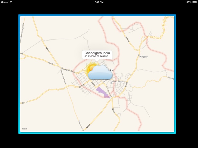This screenshot has width=198, height=148.
Task: Tap the sun and cloud weather pin
Action: pos(99,71)
